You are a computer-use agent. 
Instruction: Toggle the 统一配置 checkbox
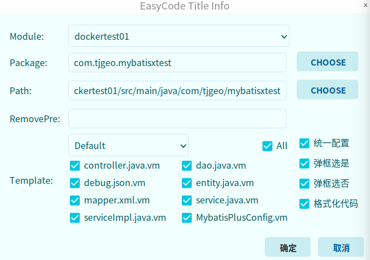(x=305, y=143)
